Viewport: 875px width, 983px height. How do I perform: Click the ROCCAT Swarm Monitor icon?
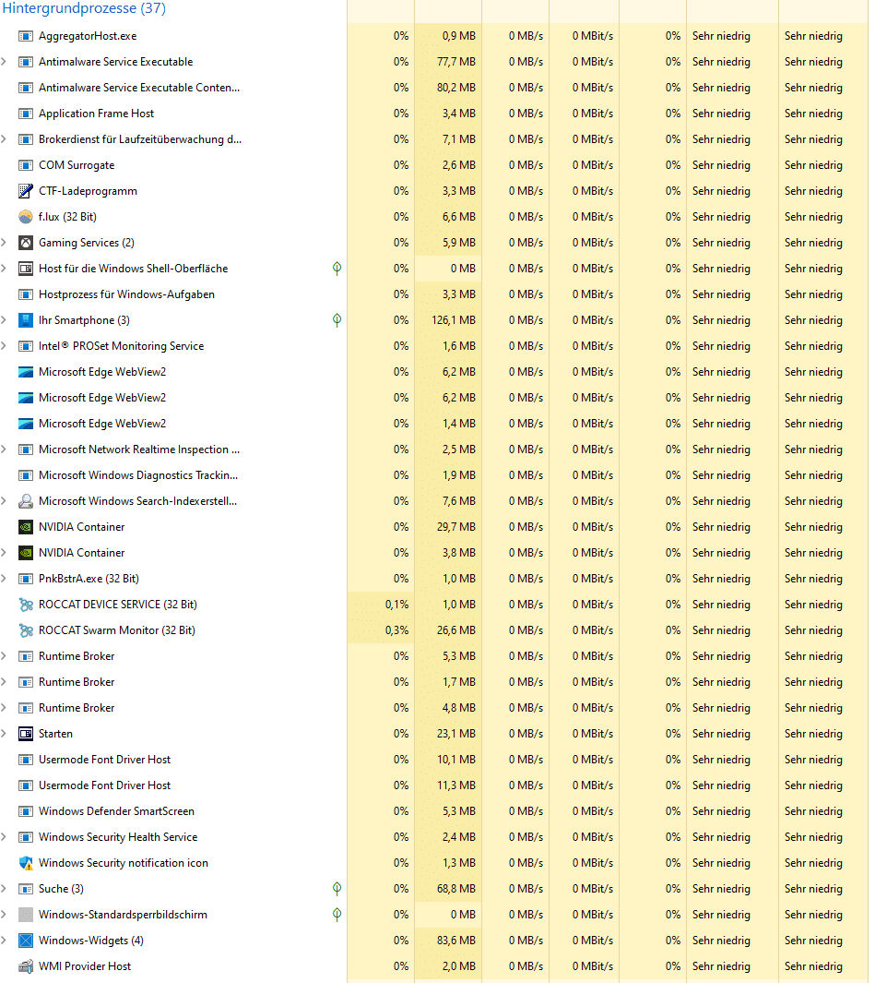point(26,630)
